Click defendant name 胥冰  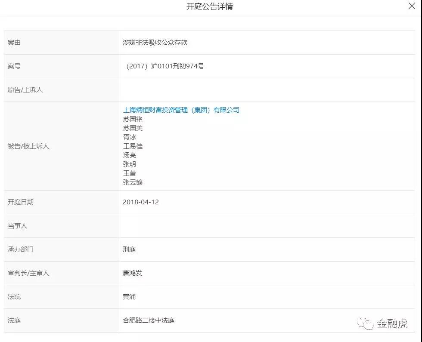(x=130, y=137)
